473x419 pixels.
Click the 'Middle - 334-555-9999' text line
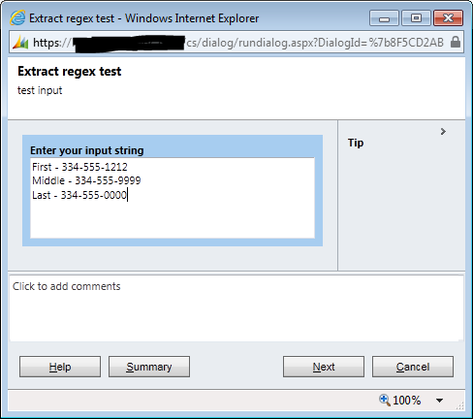pos(86,180)
